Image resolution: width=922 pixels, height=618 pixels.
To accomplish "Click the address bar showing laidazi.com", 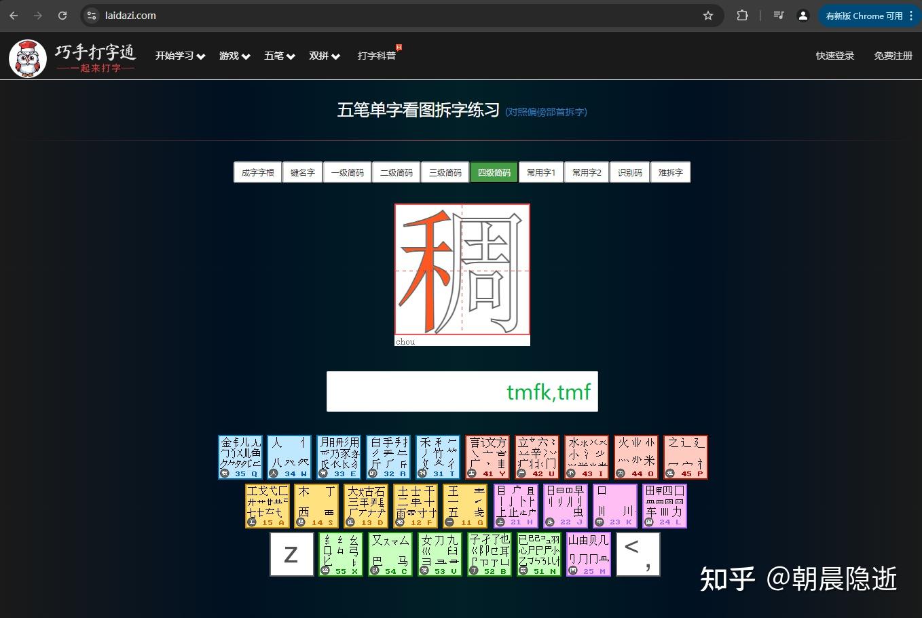I will tap(401, 16).
